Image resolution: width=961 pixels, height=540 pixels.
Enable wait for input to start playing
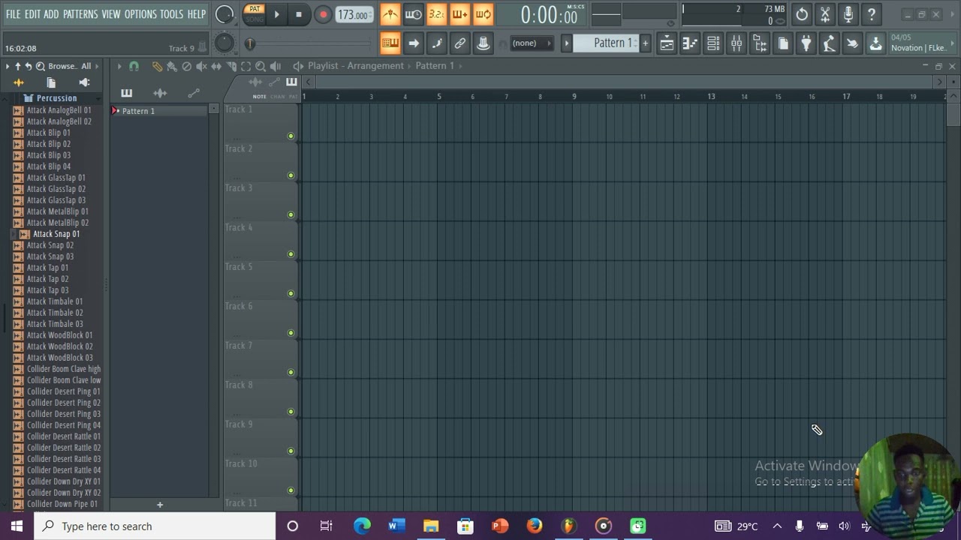pos(414,14)
